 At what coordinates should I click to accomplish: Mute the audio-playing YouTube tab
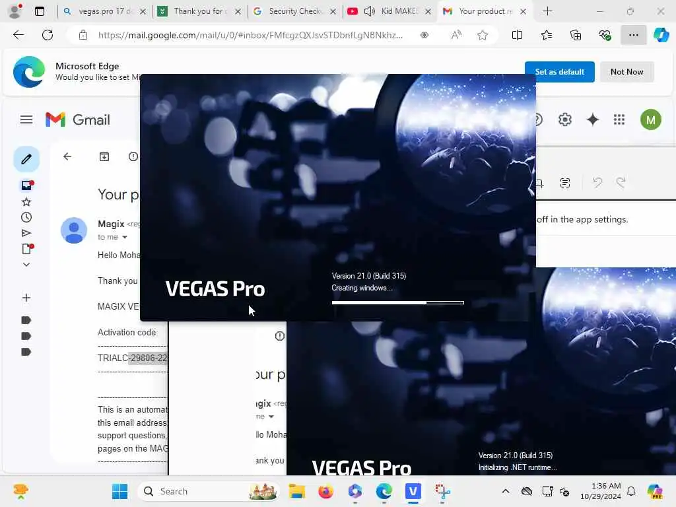pos(370,11)
